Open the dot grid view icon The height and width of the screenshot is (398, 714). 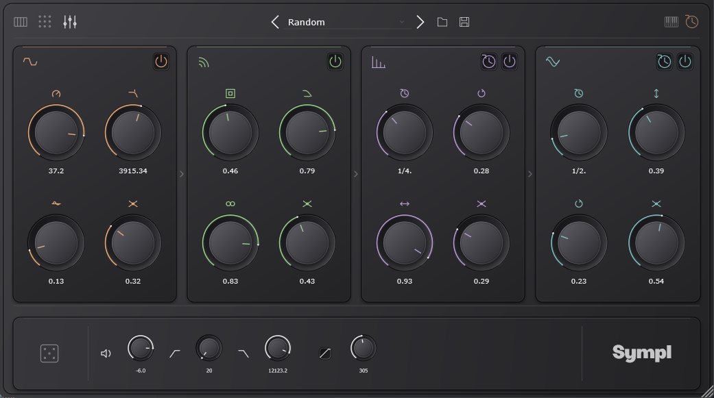pos(45,22)
